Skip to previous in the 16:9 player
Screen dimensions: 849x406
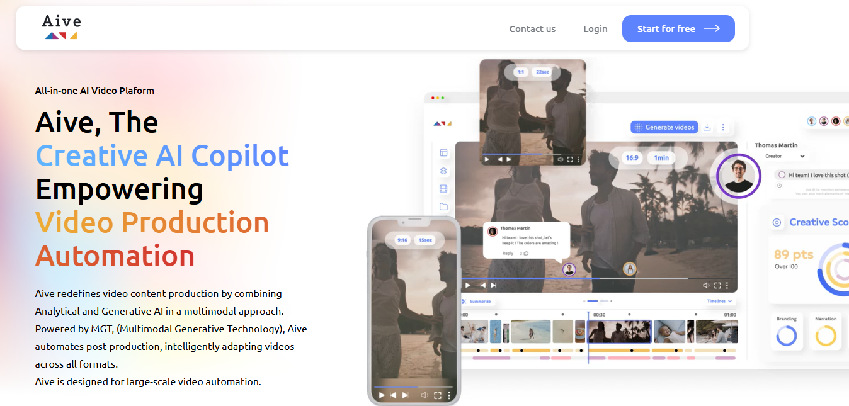[x=483, y=285]
